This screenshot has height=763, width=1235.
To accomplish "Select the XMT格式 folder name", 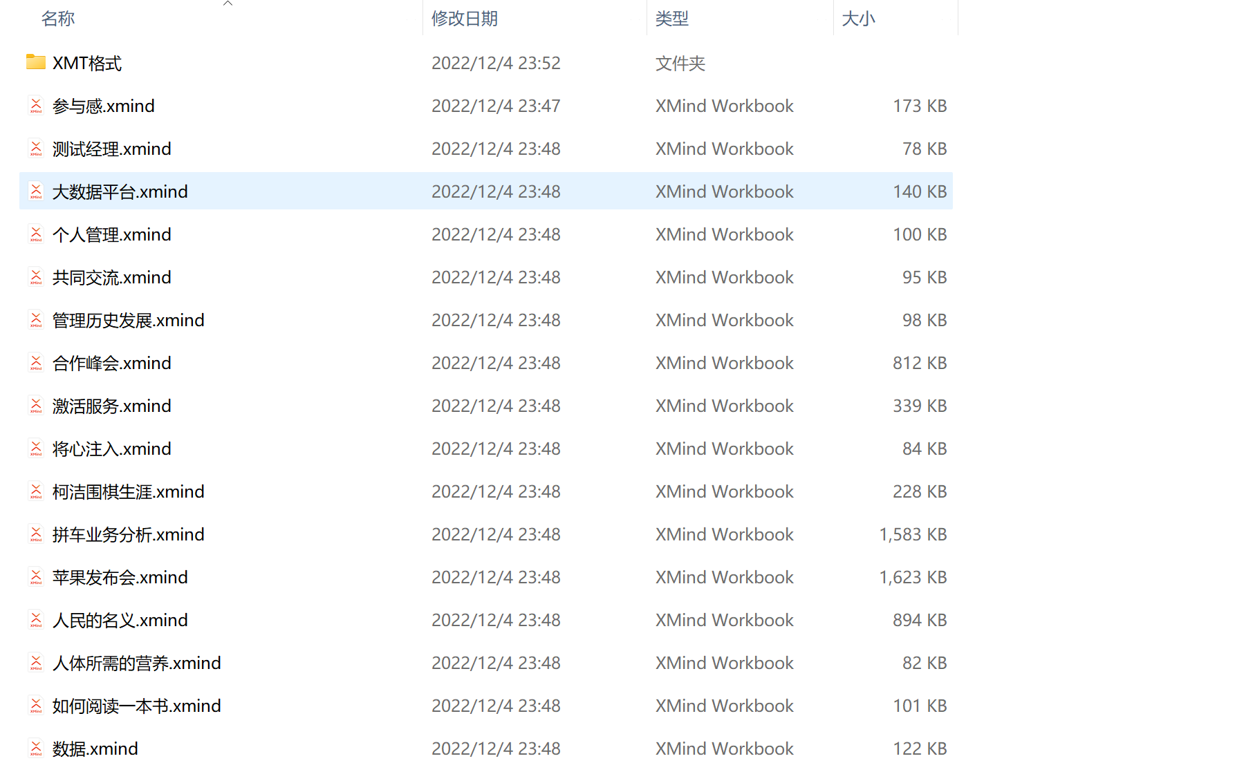I will (87, 63).
